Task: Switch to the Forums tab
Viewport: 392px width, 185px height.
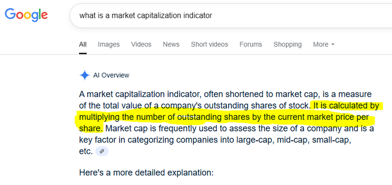Action: point(251,44)
